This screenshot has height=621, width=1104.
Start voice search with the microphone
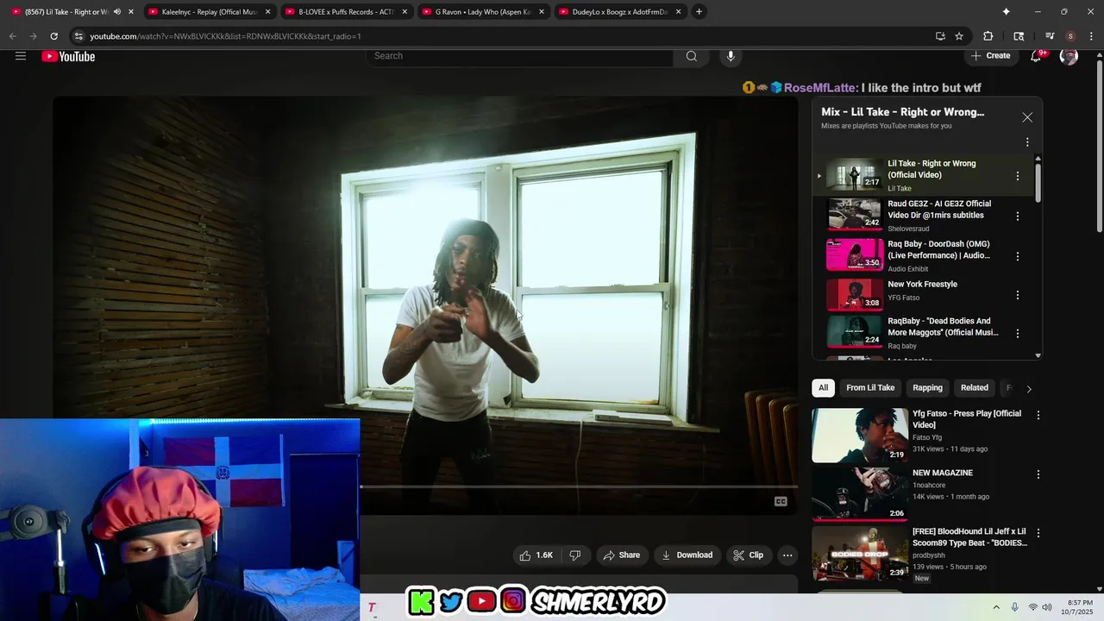(x=731, y=56)
